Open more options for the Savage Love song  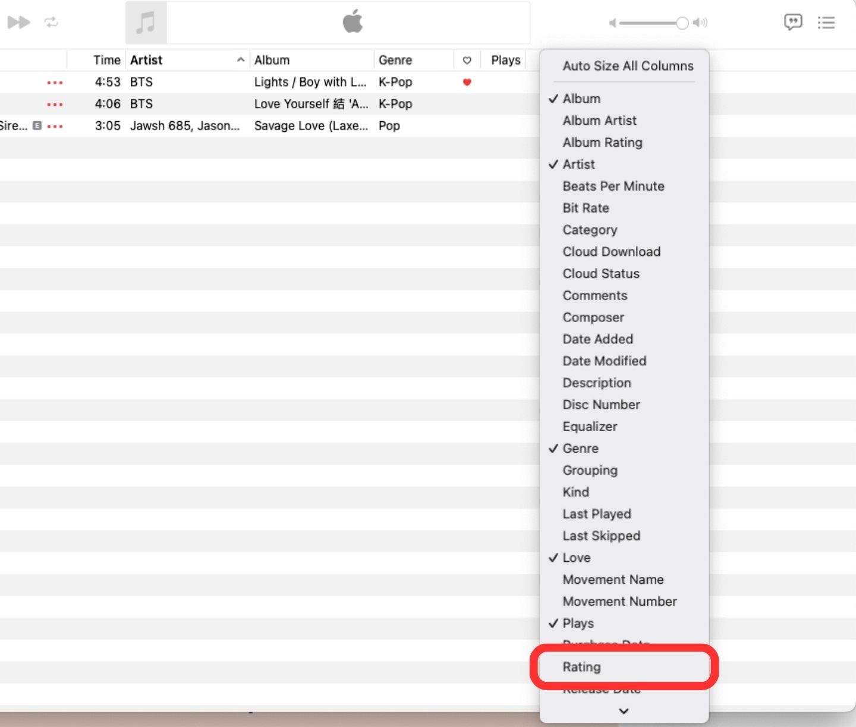click(x=55, y=127)
